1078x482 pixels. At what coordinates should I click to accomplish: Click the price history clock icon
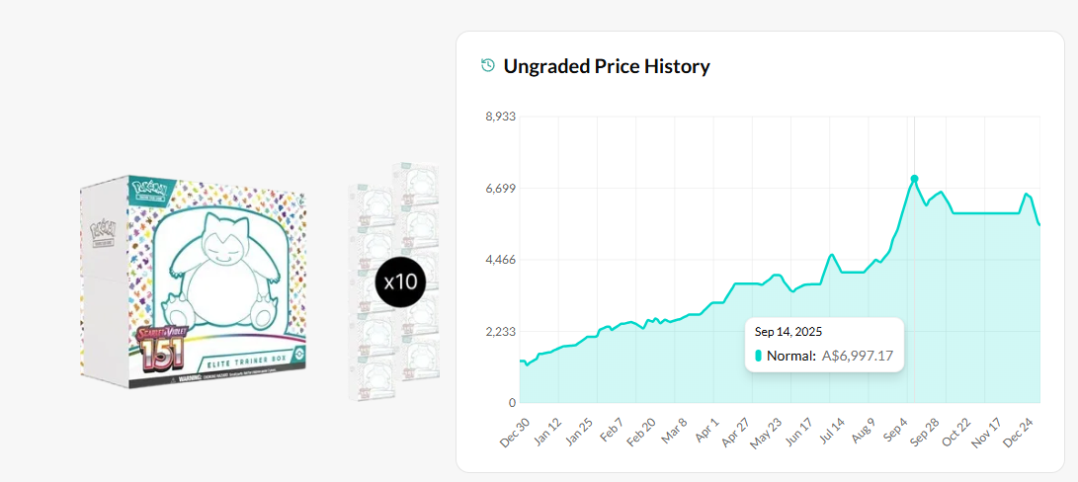(x=487, y=66)
